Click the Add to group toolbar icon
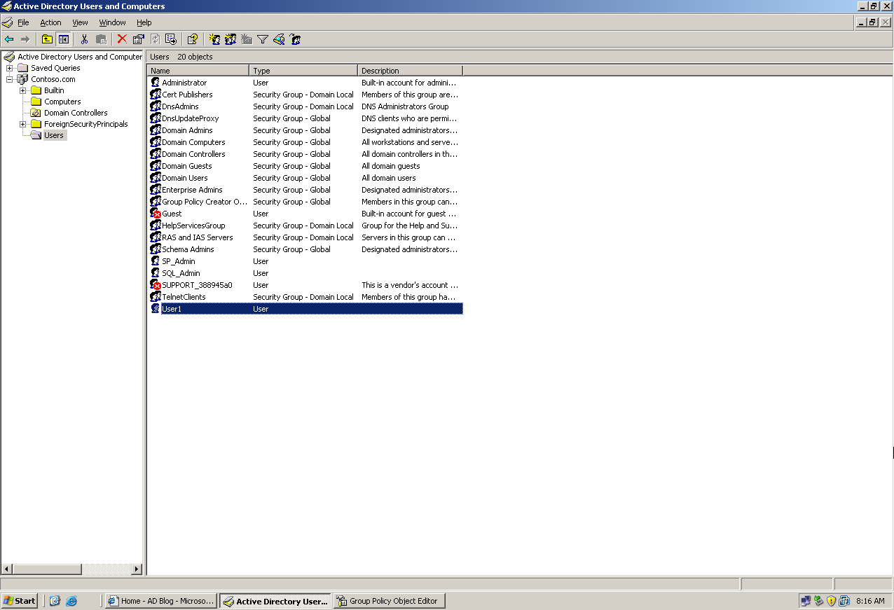The width and height of the screenshot is (894, 610). tap(295, 39)
